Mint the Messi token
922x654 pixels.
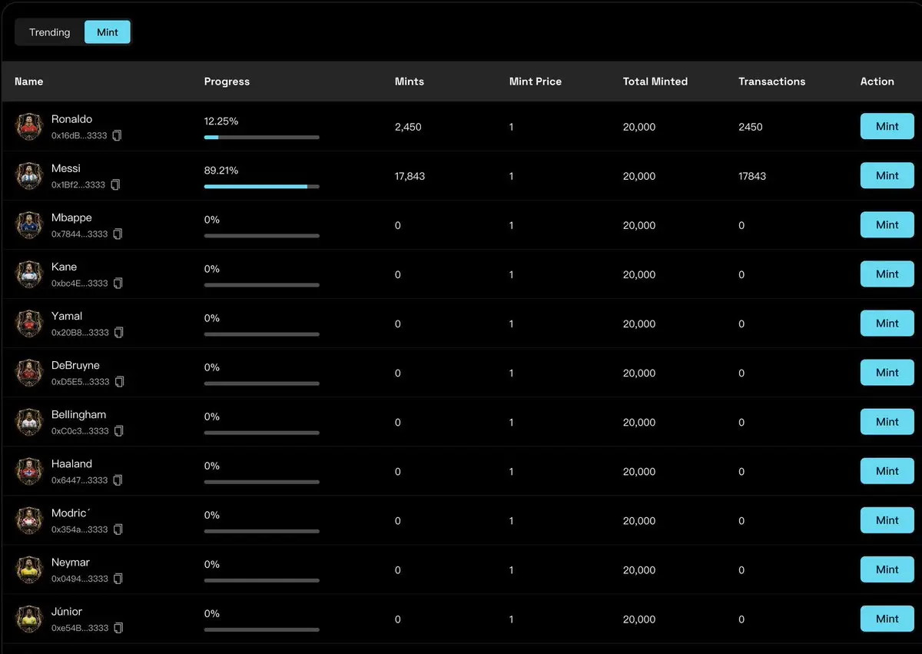pyautogui.click(x=887, y=176)
